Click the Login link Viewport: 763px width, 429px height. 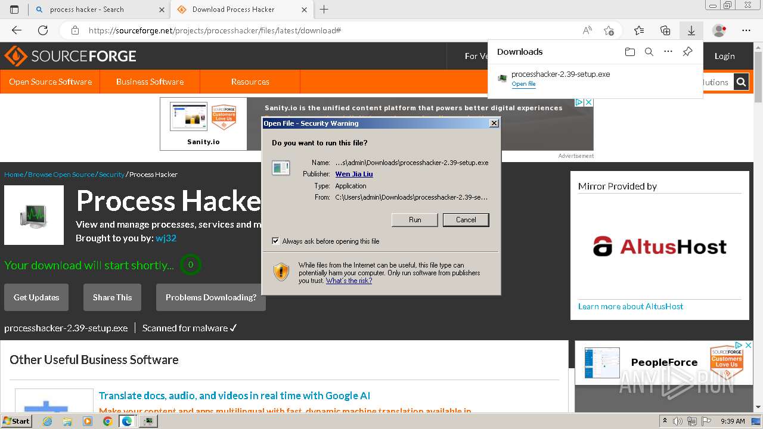[x=724, y=56]
